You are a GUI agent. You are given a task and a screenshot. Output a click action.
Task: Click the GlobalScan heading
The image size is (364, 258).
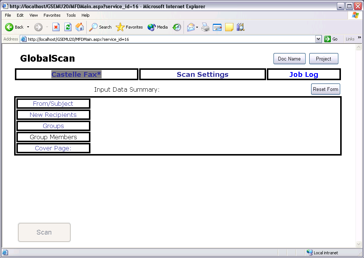(47, 58)
